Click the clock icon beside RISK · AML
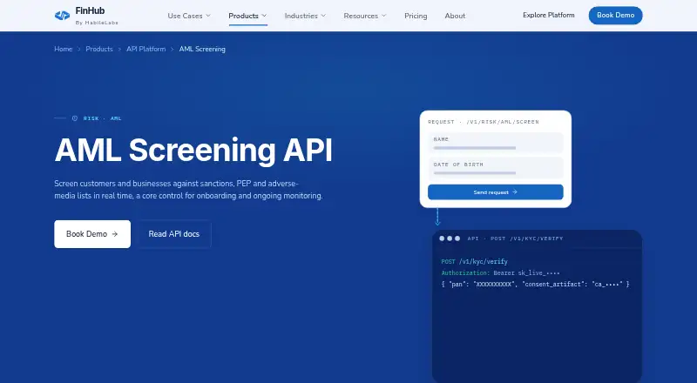Image resolution: width=697 pixels, height=383 pixels. click(75, 118)
